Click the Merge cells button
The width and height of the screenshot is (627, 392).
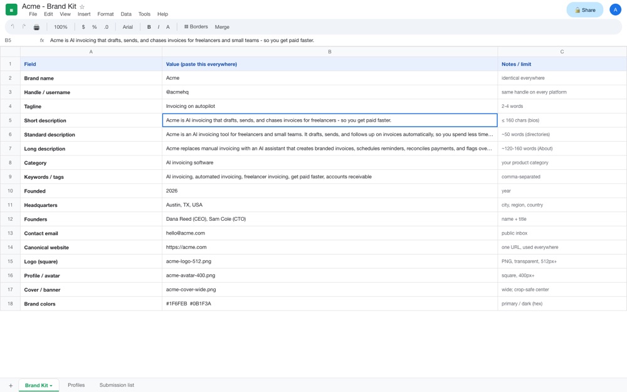point(222,27)
